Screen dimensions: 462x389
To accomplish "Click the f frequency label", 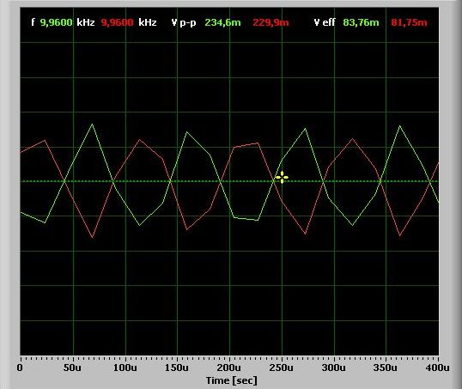I will 33,22.
